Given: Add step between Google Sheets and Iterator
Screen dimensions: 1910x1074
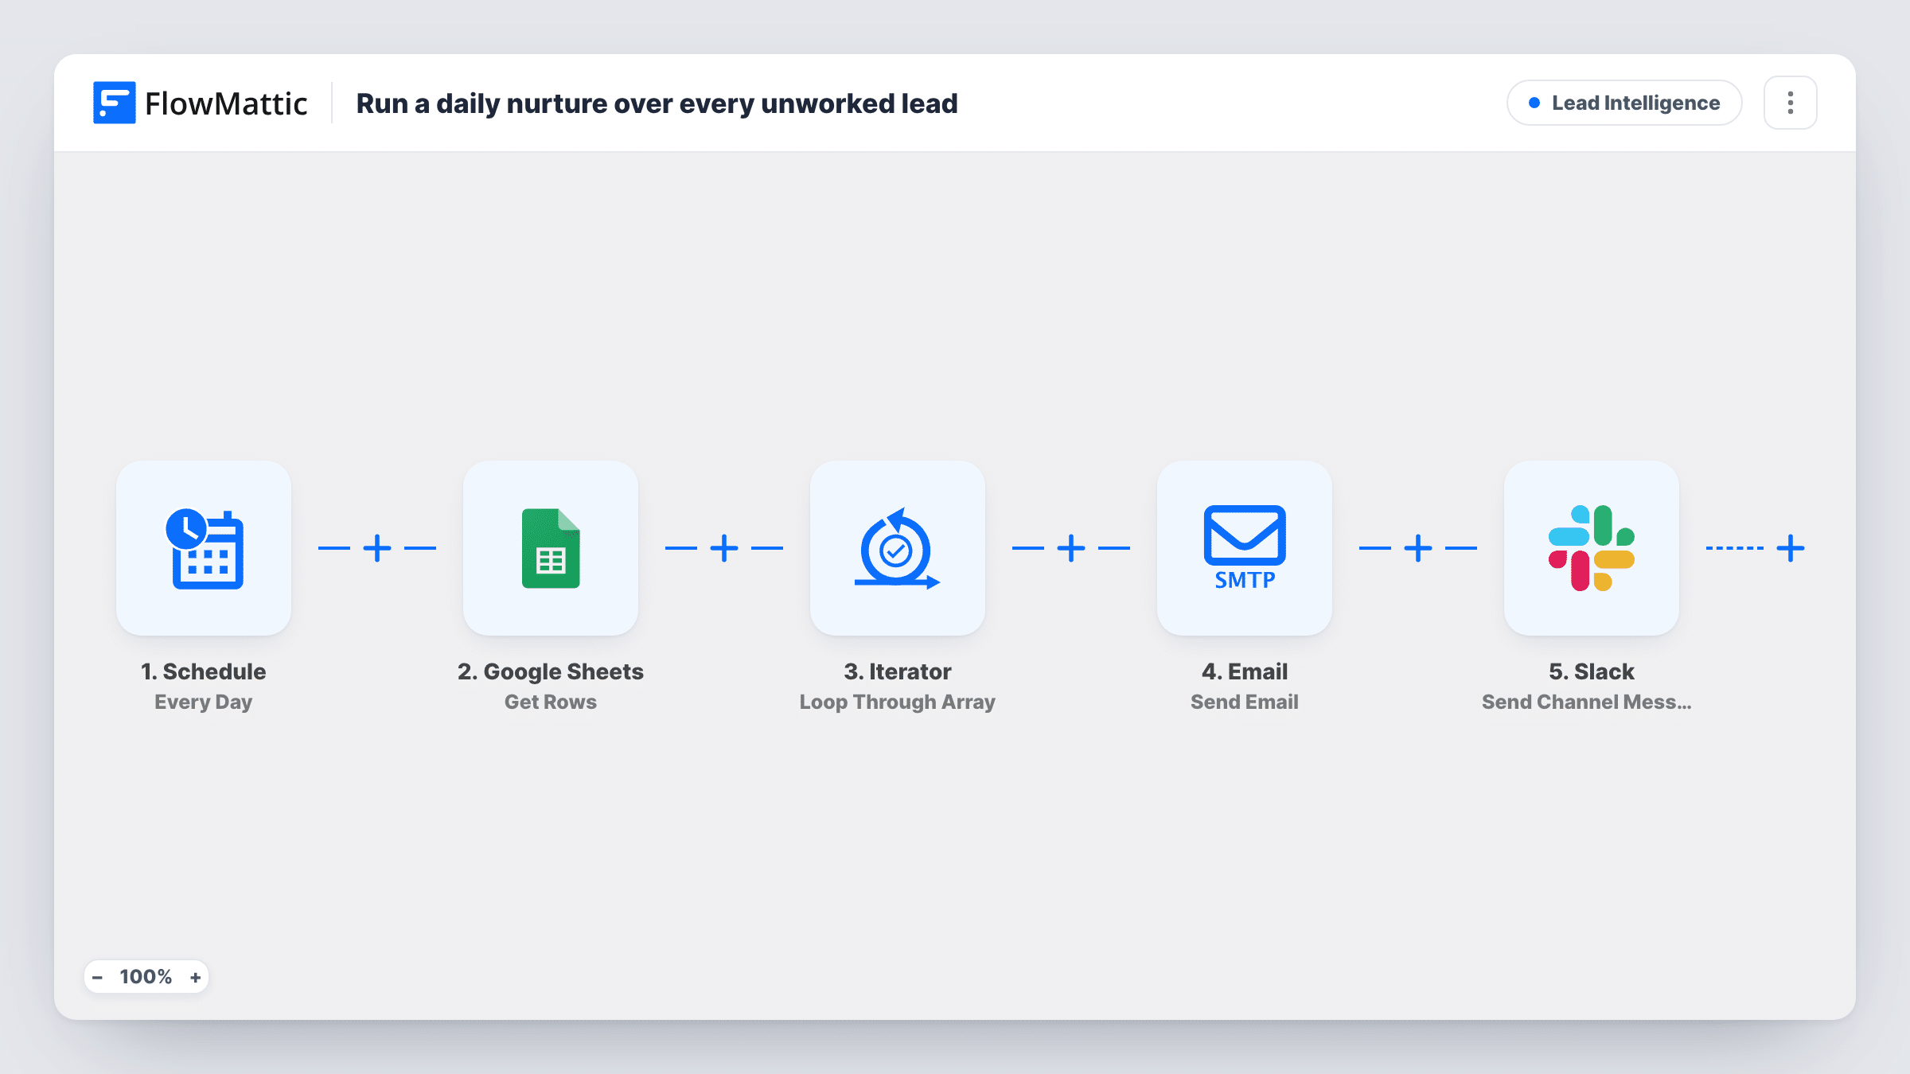Looking at the screenshot, I should [x=724, y=548].
